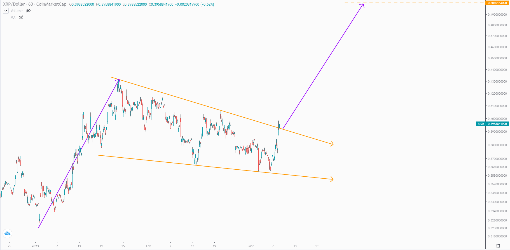Select the Volume indicator label
Image resolution: width=510 pixels, height=250 pixels.
click(17, 11)
